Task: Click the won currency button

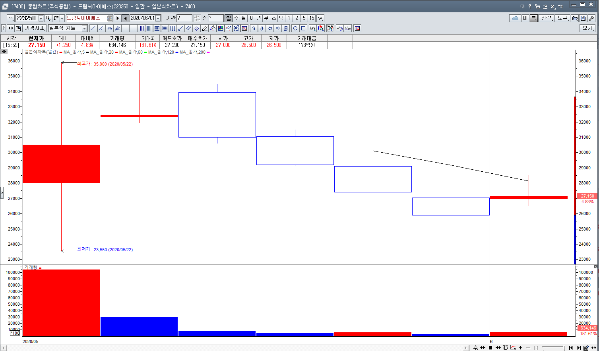Action: 320,18
